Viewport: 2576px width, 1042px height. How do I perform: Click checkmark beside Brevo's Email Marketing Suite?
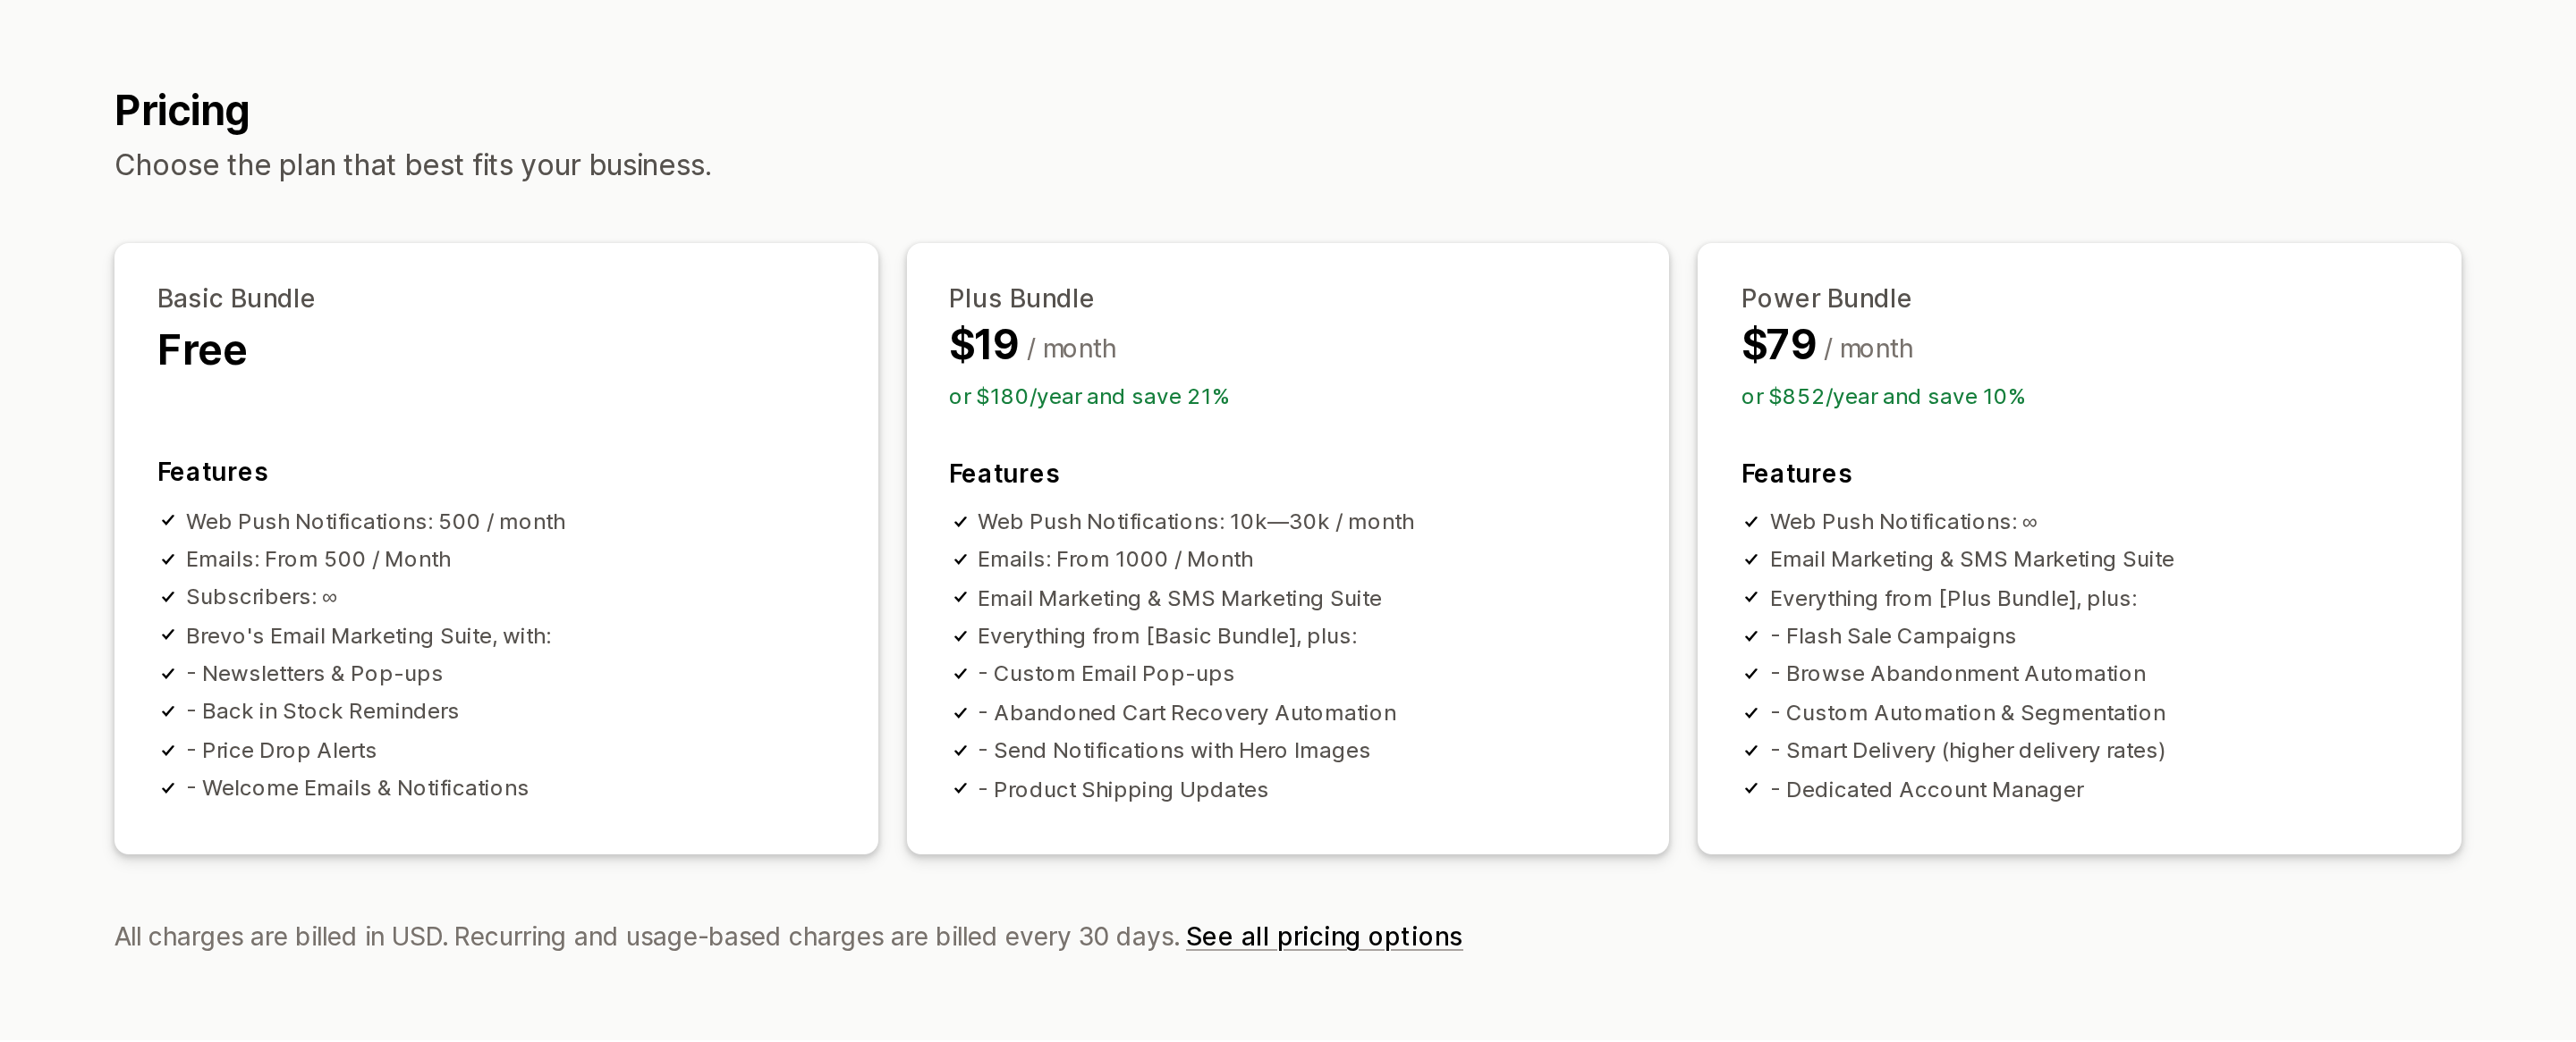(x=168, y=636)
